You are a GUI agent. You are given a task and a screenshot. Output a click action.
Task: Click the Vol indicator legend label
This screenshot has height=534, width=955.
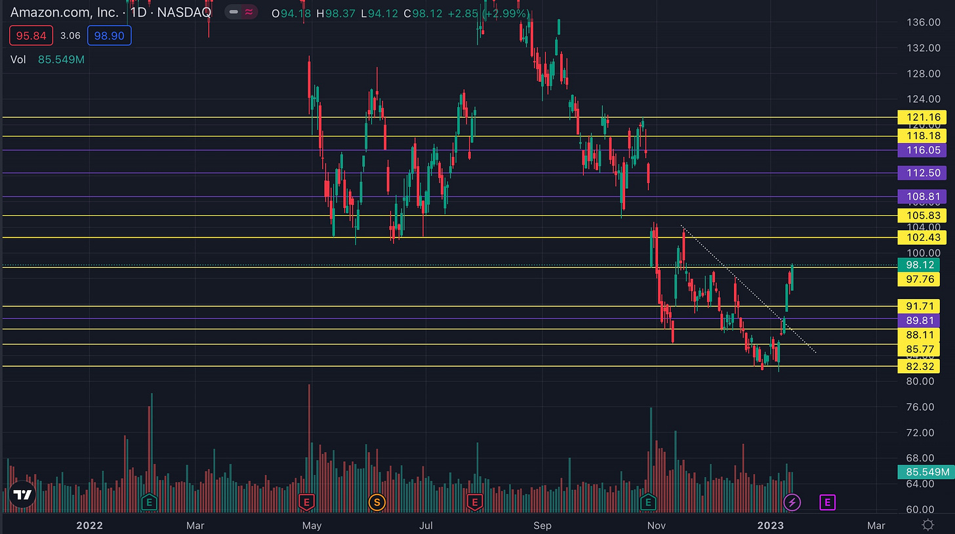tap(18, 60)
